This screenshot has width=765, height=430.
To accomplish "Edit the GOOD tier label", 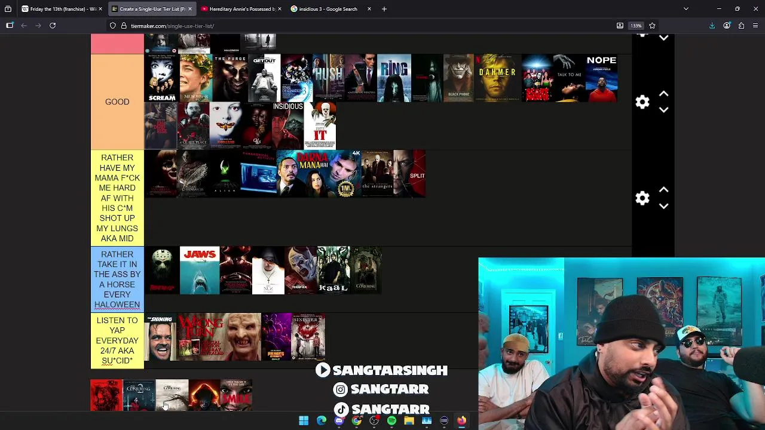I will (117, 102).
